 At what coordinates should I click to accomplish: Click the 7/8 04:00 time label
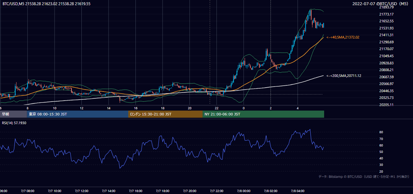(x=298, y=191)
